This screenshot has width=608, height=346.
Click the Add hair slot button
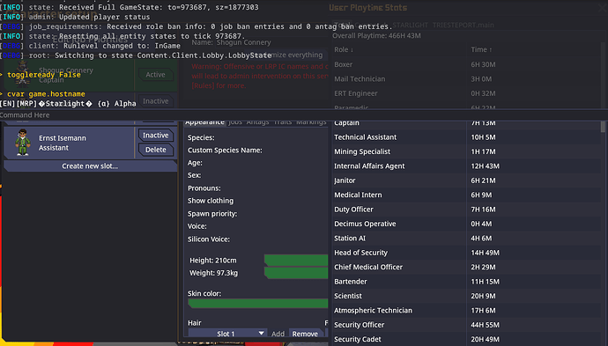click(278, 334)
